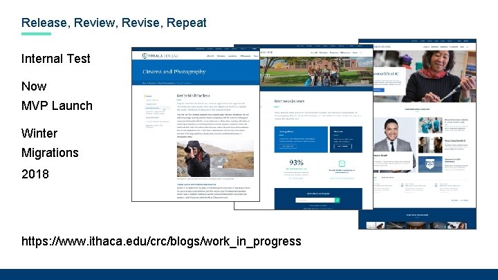Click the teal search button icon
The width and height of the screenshot is (498, 280).
(x=338, y=200)
